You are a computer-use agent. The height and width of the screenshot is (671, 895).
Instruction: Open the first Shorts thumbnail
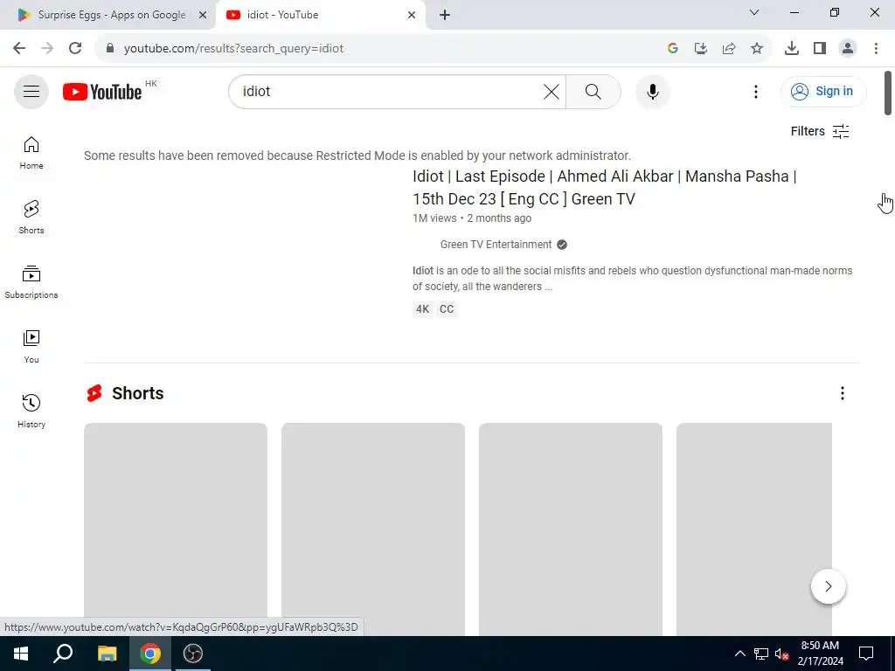(x=175, y=529)
